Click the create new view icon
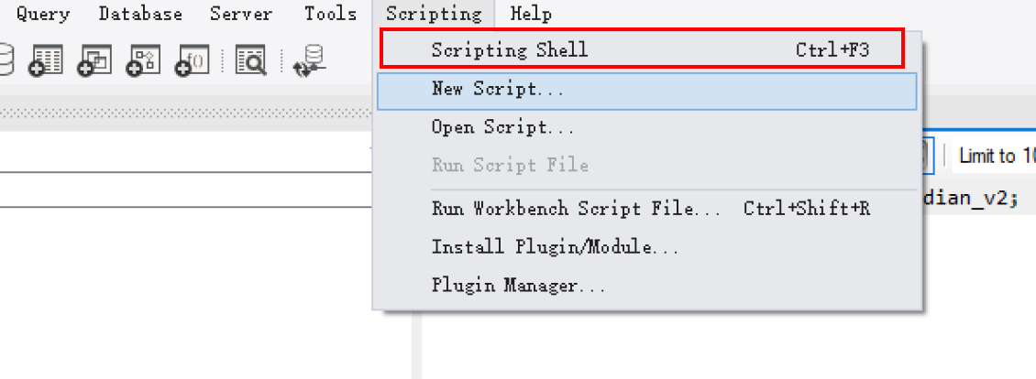The height and width of the screenshot is (379, 1036). (94, 60)
